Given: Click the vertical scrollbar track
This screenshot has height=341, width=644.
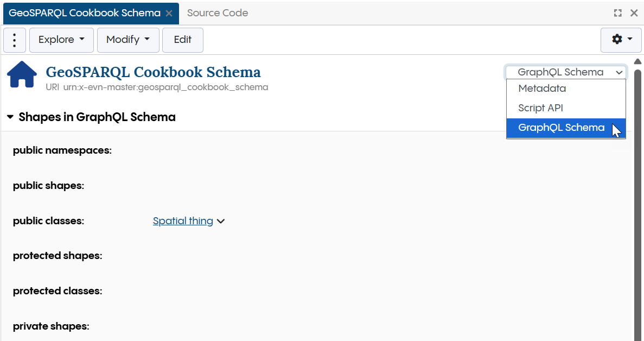Looking at the screenshot, I should pos(637,217).
